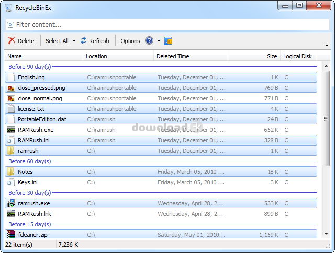The image size is (335, 253).
Task: Sort by the Logical Disk column header
Action: tap(299, 56)
